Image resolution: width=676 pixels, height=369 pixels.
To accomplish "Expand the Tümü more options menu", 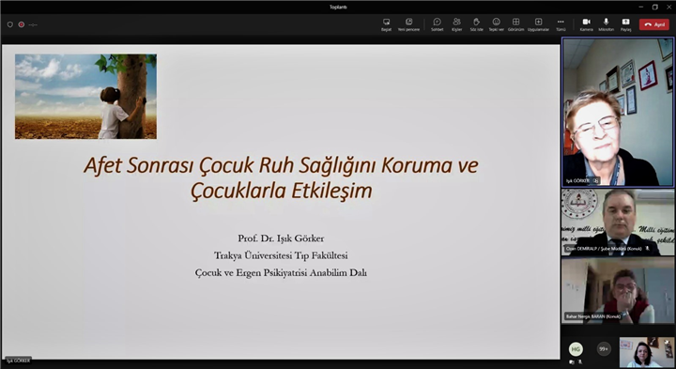I will tap(561, 24).
